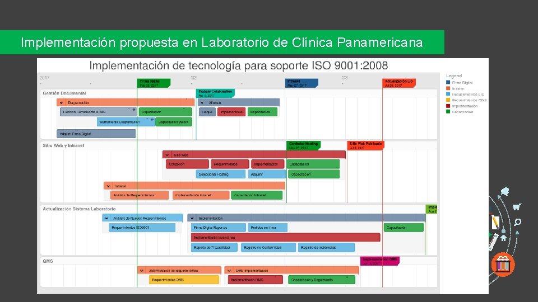Screen dimensions: 538x302
Task: Collapse the Sitio Web group chevron
Action: [x=167, y=155]
